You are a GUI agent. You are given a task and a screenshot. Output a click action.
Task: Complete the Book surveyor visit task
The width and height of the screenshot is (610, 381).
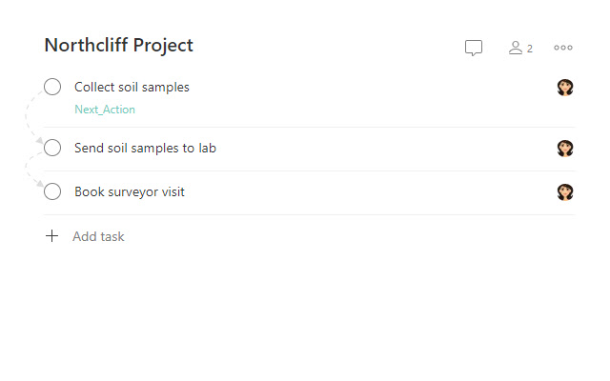52,192
